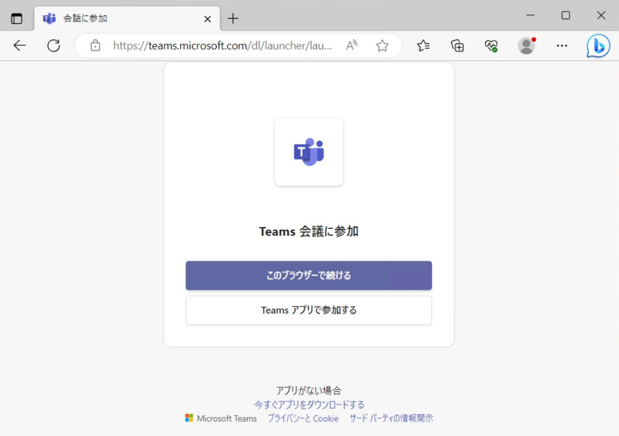
Task: View site information lock icon
Action: click(x=95, y=46)
